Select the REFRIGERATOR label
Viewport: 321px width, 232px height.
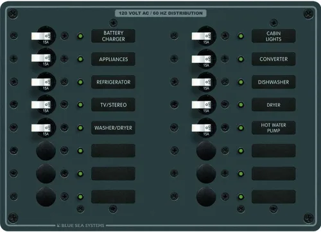coord(113,82)
